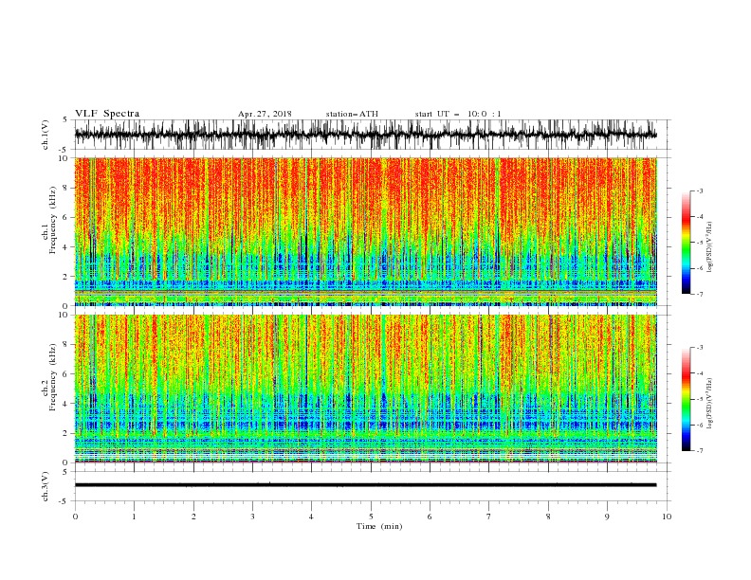Click ch.2 color bar "-4" tick value

[x=700, y=373]
